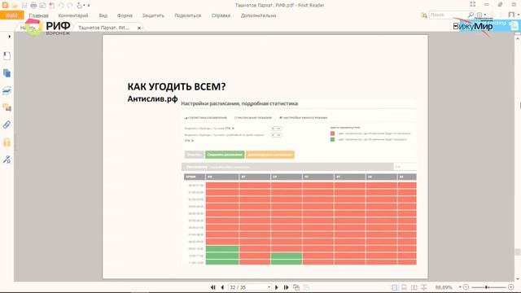
Task: Toggle facing pages view mode
Action: 414,287
